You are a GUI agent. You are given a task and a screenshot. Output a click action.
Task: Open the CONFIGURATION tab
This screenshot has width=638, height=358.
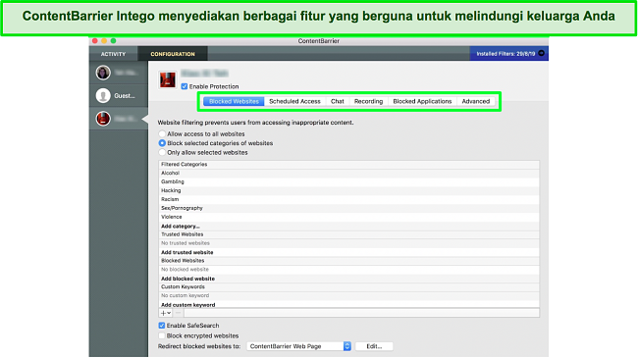click(173, 54)
